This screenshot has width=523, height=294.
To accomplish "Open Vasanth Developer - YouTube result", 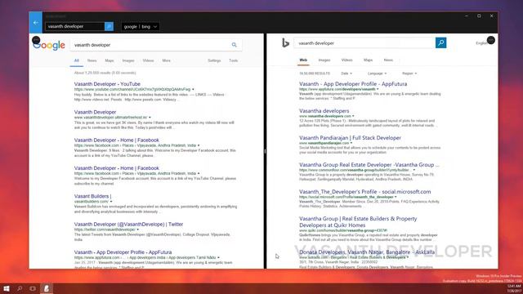I will pos(107,84).
